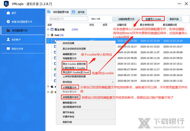Expand the 默认分组 group
This screenshot has width=190, height=131.
point(48,29)
